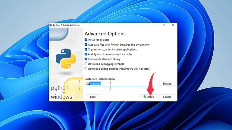
Task: Uncheck 'Install for all users'
Action: [x=86, y=40]
